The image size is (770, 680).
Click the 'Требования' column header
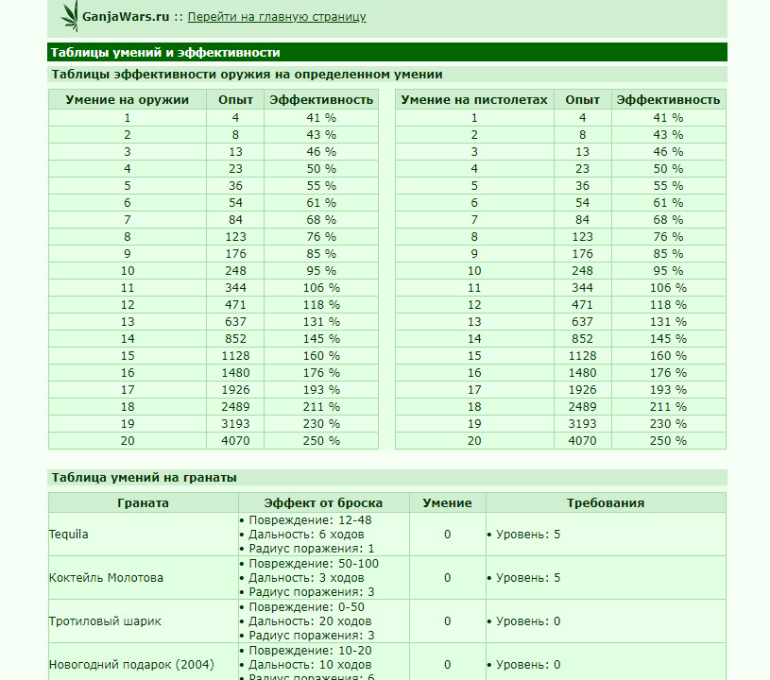606,503
